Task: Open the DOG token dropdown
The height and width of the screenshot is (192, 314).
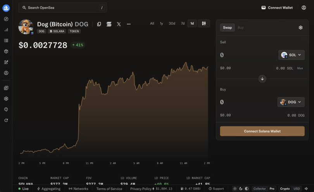Action: (x=291, y=102)
